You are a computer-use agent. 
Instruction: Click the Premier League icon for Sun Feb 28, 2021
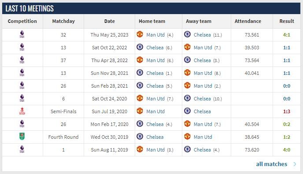(22, 85)
